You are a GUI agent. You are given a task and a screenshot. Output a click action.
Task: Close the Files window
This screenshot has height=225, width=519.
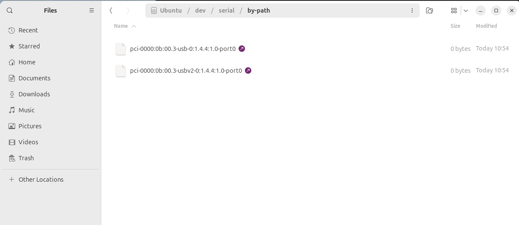point(512,11)
